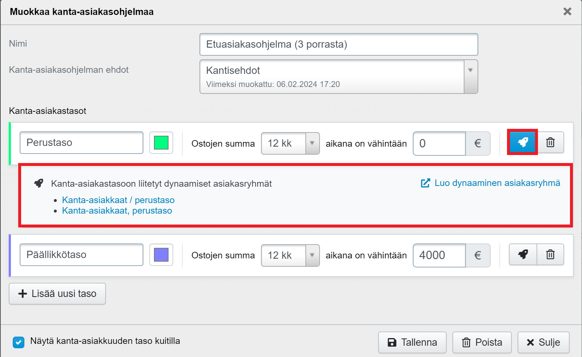Click the Sulje close button
This screenshot has width=582, height=357.
click(x=543, y=342)
